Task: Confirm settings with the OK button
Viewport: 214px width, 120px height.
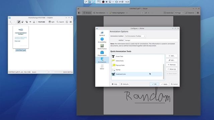Action: [154, 84]
